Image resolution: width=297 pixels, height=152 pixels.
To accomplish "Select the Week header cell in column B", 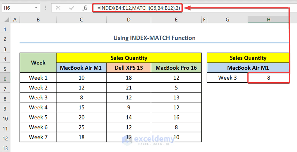I will pos(38,63).
